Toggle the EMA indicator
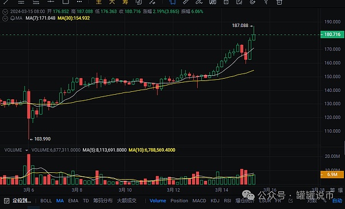This screenshot has height=209, width=345. click(x=73, y=200)
